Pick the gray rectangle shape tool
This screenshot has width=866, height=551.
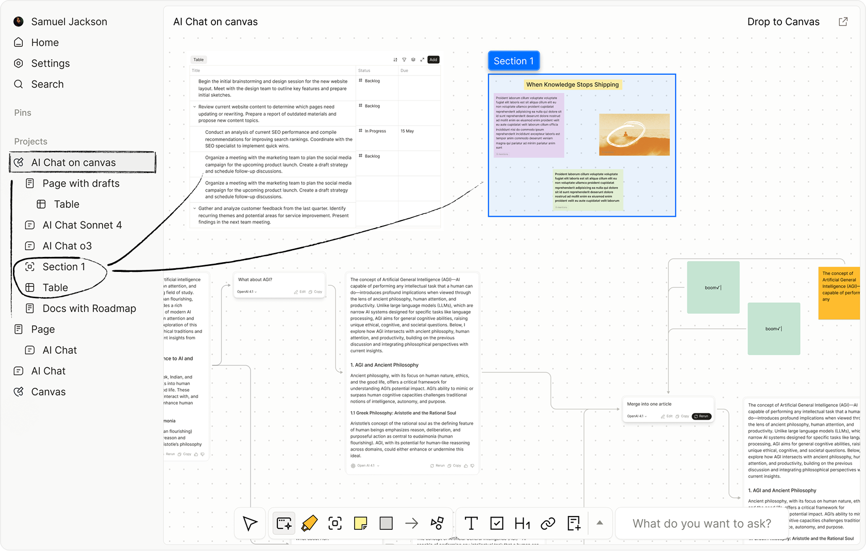tap(386, 523)
